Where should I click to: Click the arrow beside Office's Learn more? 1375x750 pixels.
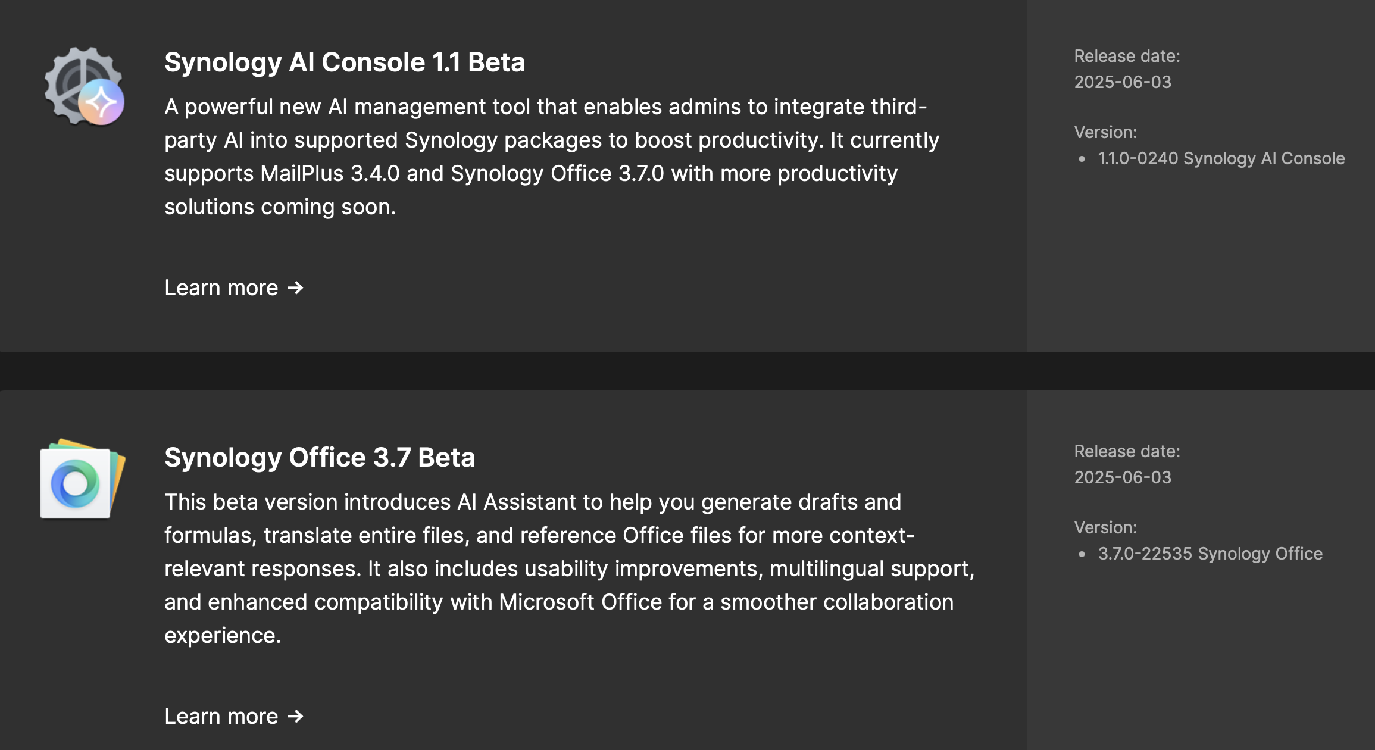click(x=296, y=716)
